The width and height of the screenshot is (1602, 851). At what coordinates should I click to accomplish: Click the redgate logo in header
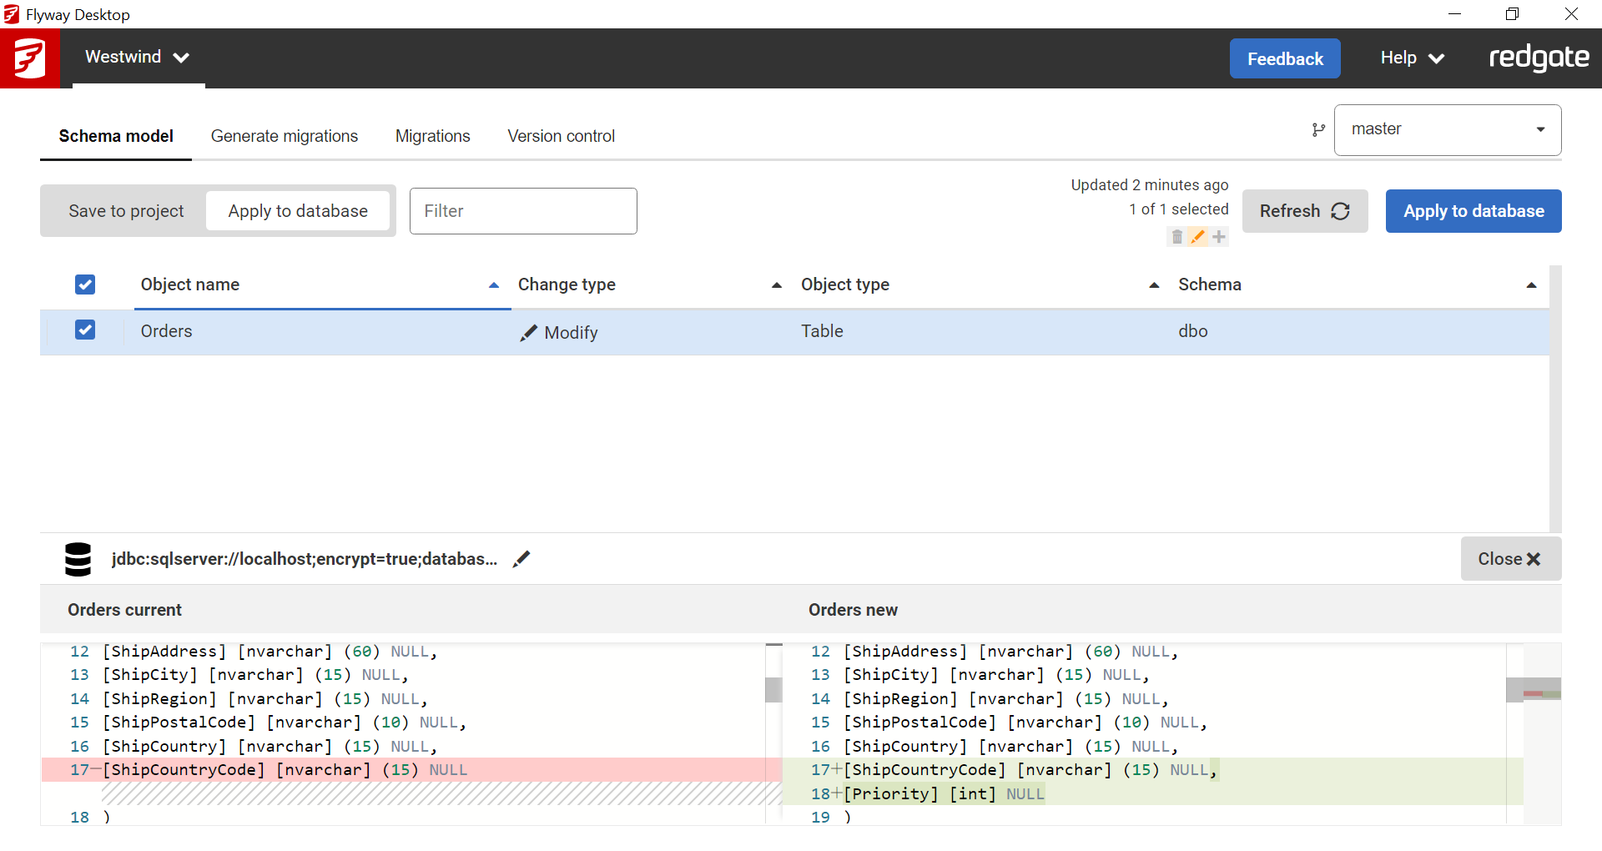click(1539, 58)
